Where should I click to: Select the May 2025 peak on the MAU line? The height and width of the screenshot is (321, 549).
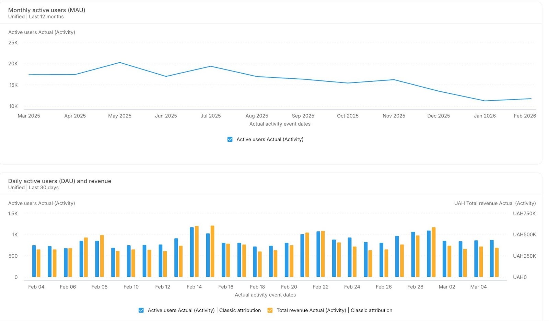coord(119,62)
